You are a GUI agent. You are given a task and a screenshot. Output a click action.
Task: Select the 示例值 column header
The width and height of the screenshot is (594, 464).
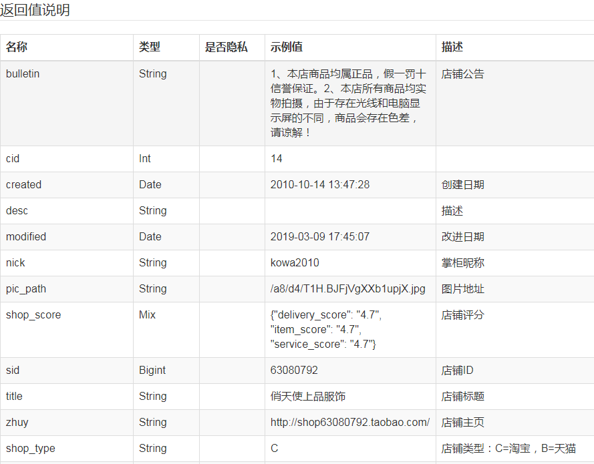click(x=287, y=47)
